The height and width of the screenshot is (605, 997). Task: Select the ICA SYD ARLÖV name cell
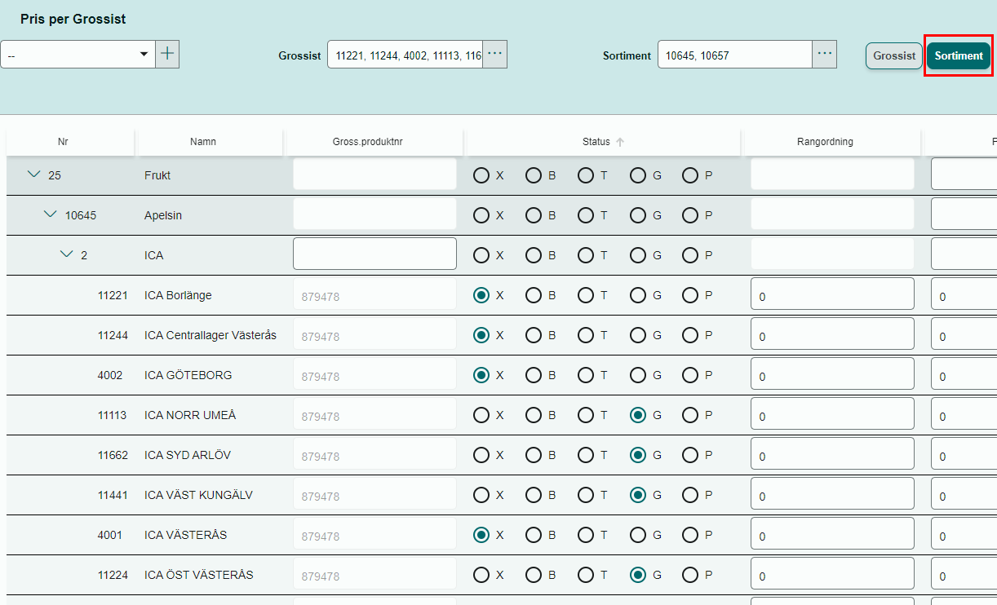[x=188, y=455]
